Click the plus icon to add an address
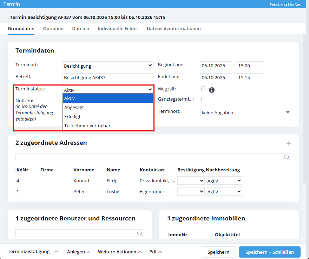Viewport: 309px width, 259px height. (x=289, y=143)
